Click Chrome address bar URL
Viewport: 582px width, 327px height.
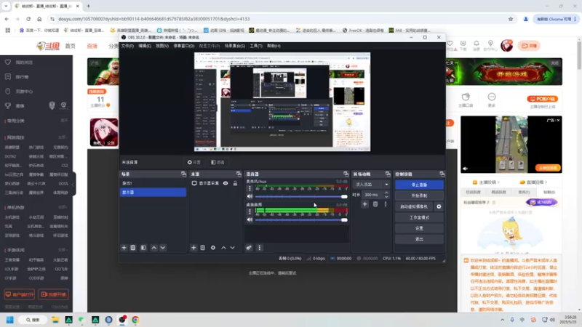tap(154, 19)
